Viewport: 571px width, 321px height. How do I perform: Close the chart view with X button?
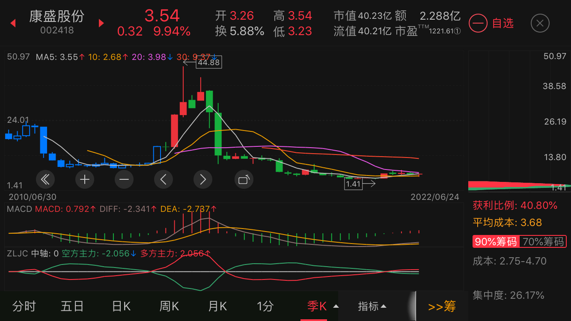pyautogui.click(x=540, y=23)
